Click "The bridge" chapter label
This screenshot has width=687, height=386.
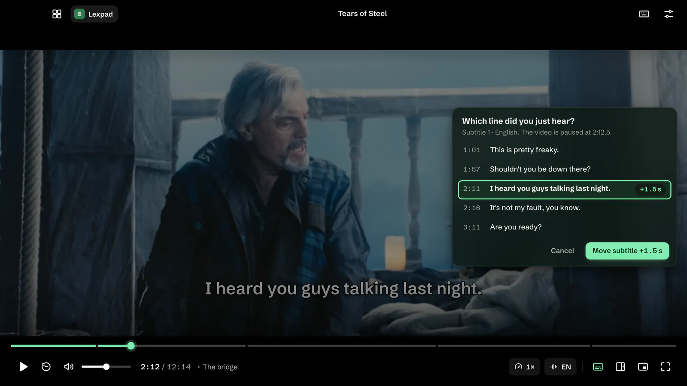tap(220, 367)
